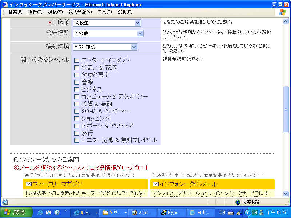Expand hidden tray icons arrow

tap(247, 213)
